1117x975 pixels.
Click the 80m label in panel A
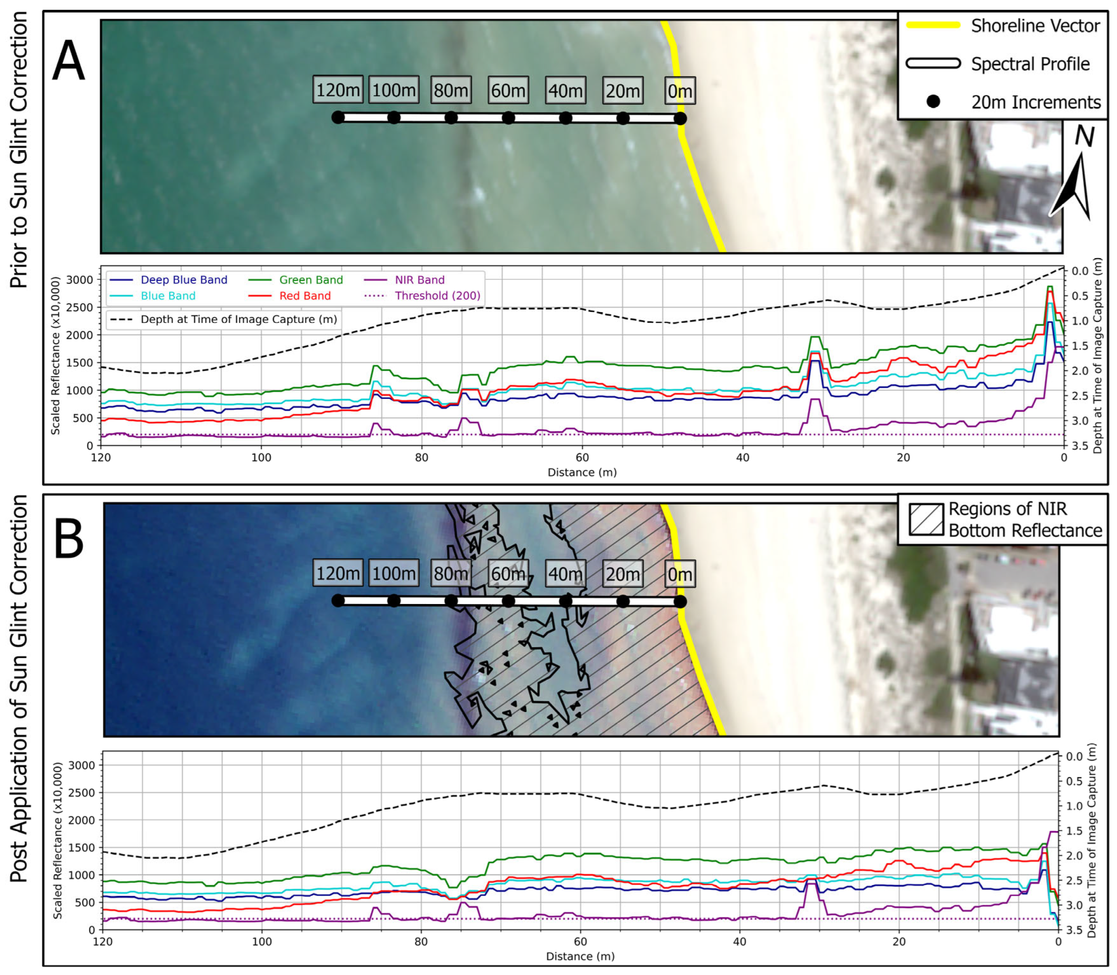coord(451,90)
